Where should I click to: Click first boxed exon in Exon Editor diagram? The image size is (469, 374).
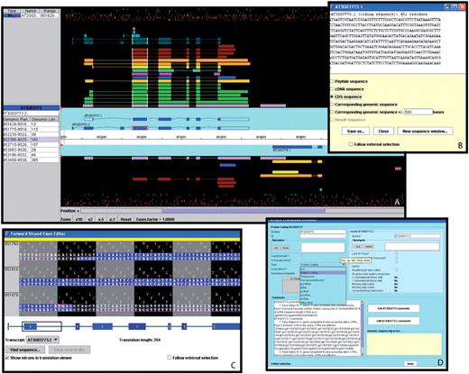click(30, 326)
